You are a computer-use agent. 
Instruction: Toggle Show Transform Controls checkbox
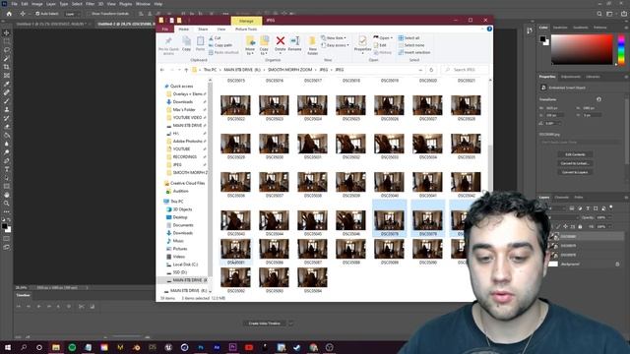click(x=89, y=14)
